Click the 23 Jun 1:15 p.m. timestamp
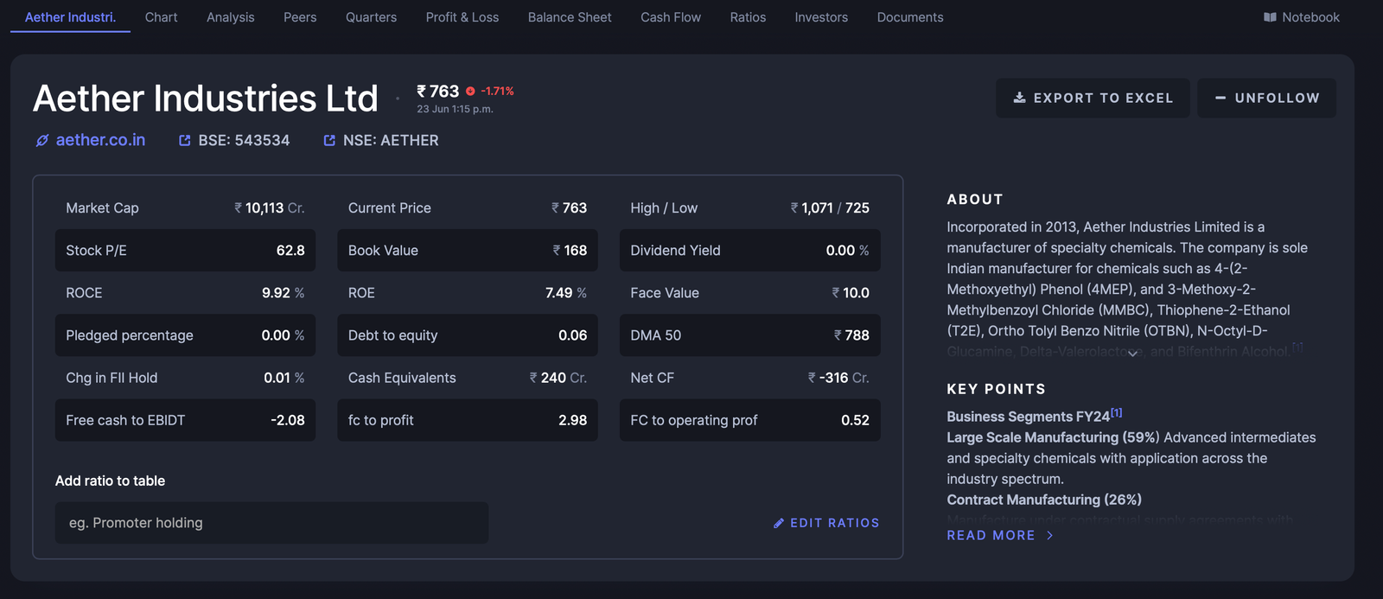Viewport: 1383px width, 599px height. (455, 109)
